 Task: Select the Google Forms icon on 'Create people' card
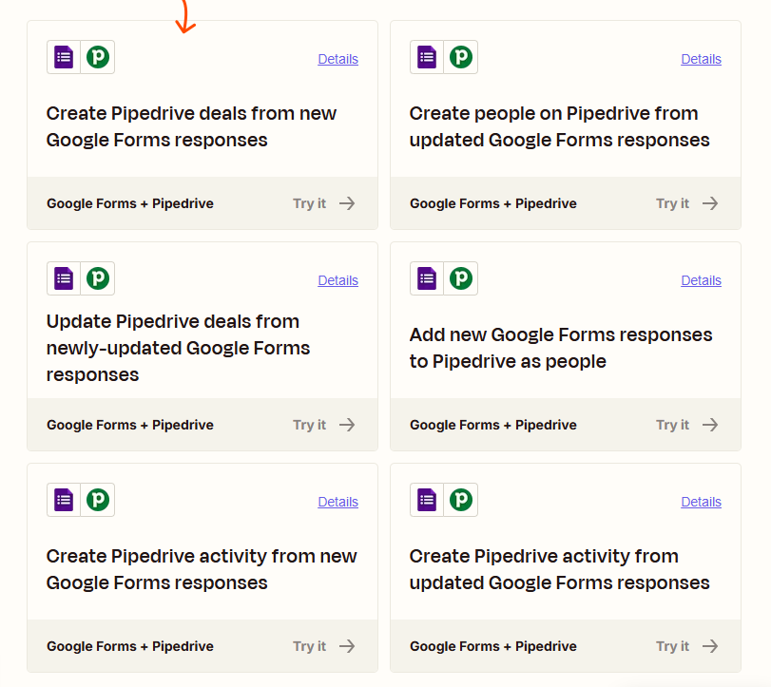426,57
